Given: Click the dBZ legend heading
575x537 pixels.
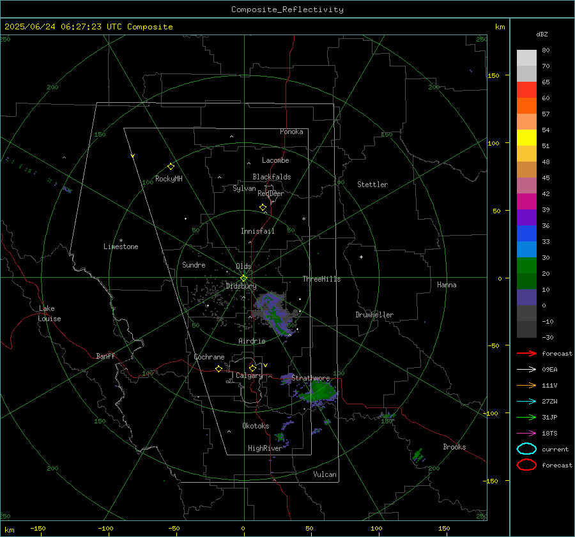Looking at the screenshot, I should 542,34.
